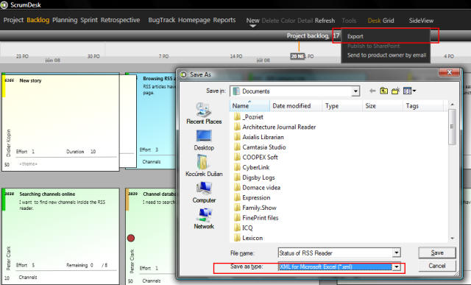Select Send to product owner by email
Screen dimensions: 471x285
click(386, 55)
